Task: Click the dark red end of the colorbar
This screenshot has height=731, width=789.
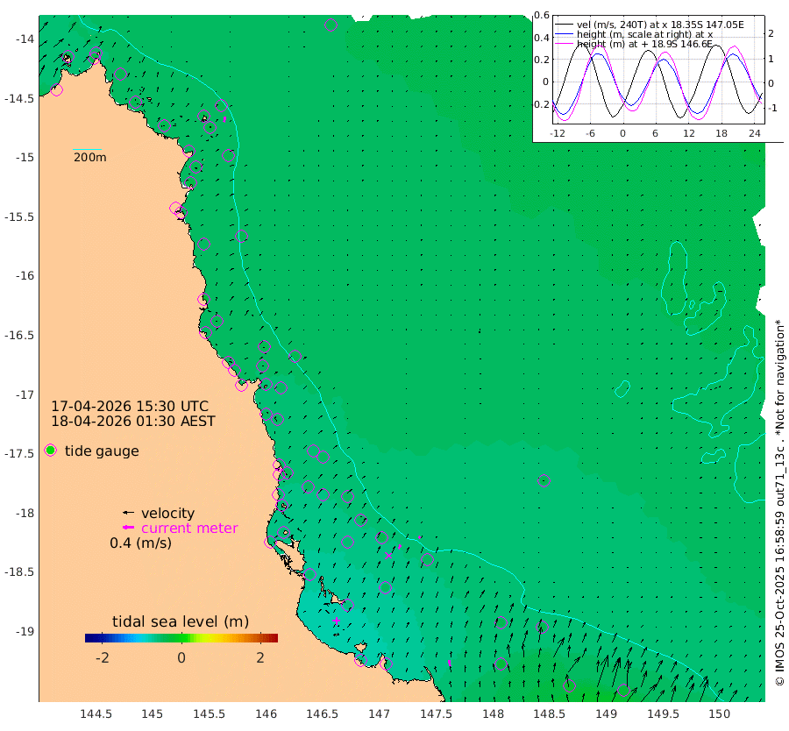Action: 274,638
